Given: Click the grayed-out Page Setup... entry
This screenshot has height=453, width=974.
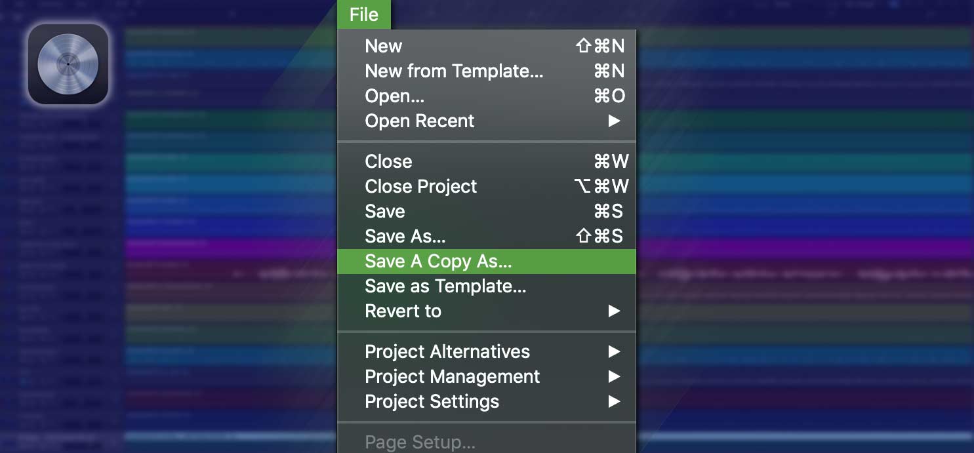Looking at the screenshot, I should coord(420,442).
